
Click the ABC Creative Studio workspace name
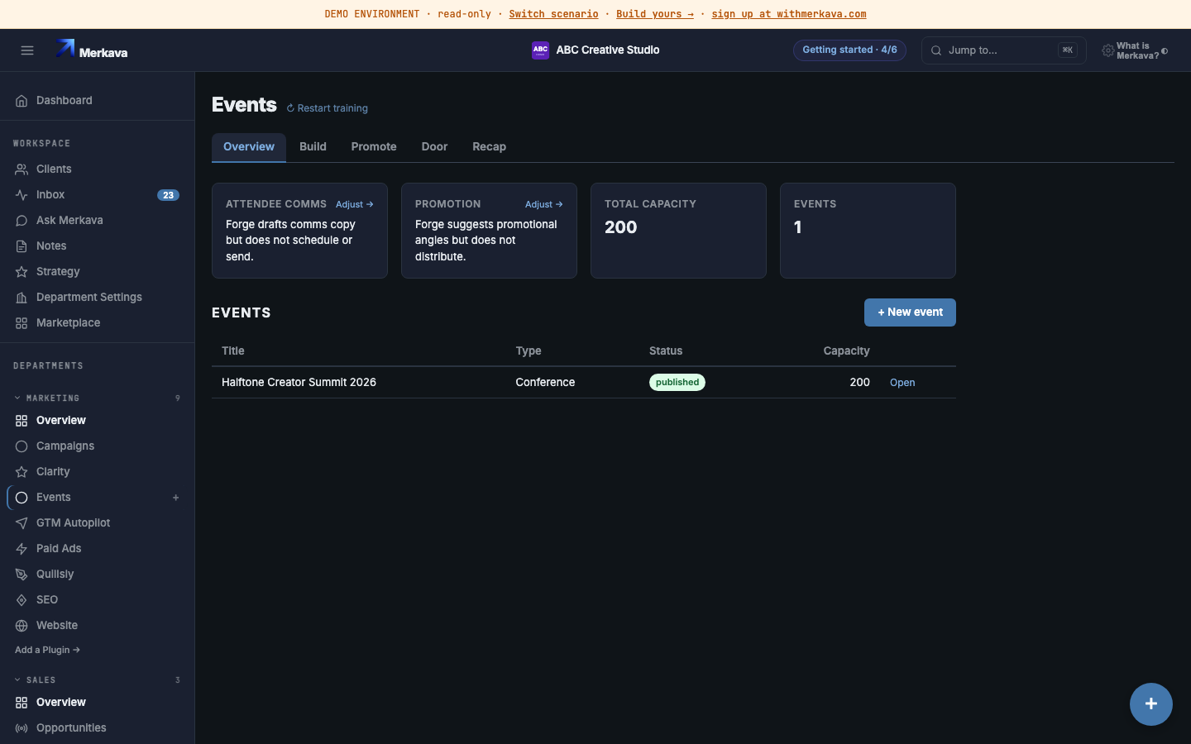tap(608, 50)
